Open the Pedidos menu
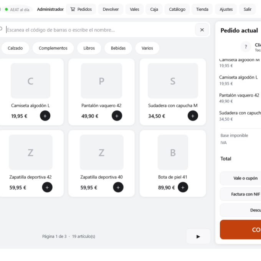 tap(81, 9)
